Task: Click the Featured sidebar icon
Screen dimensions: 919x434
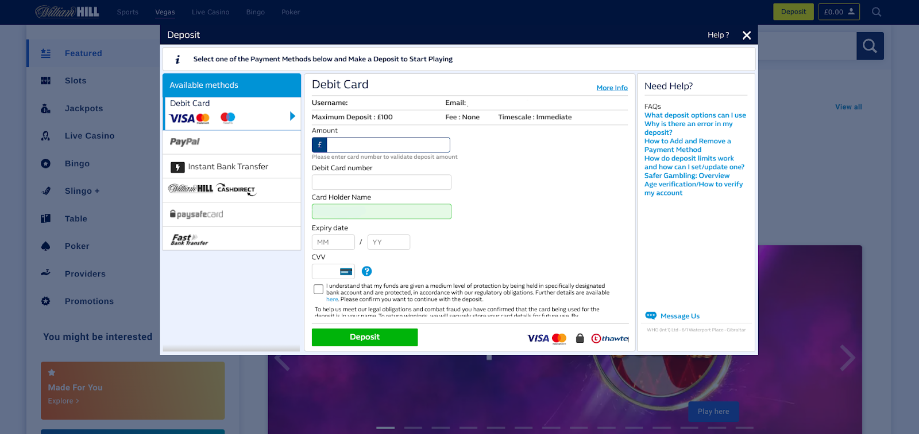Action: pyautogui.click(x=46, y=53)
